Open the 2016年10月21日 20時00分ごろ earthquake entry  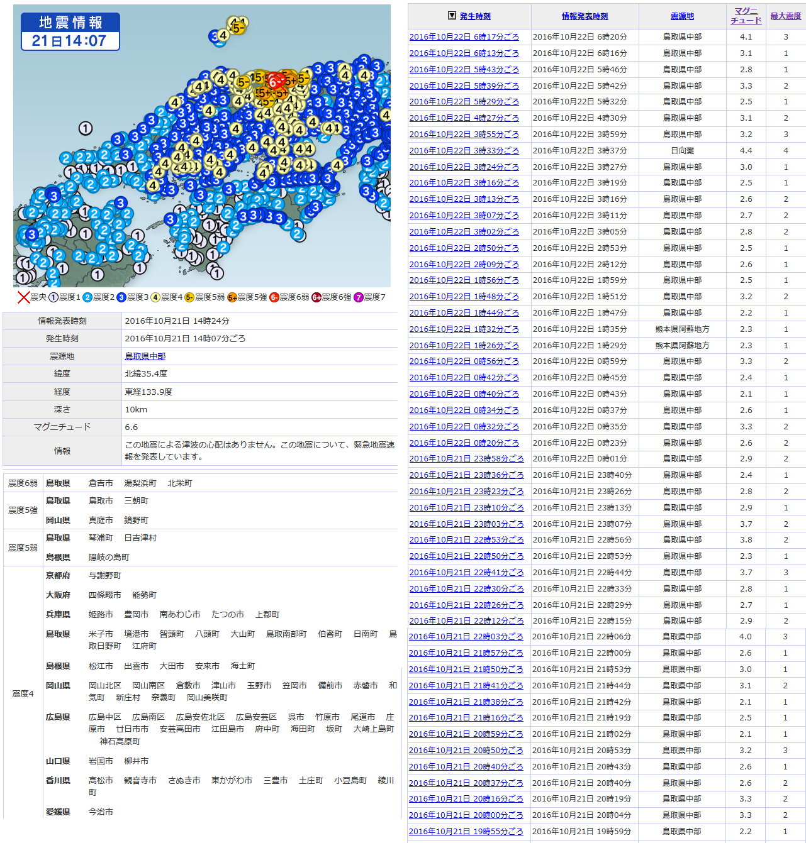click(x=466, y=815)
